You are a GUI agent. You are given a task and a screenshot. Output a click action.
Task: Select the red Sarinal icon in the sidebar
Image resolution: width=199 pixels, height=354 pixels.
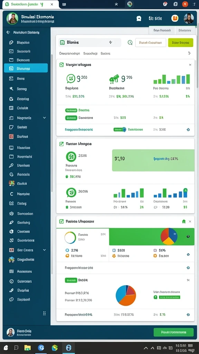click(11, 136)
